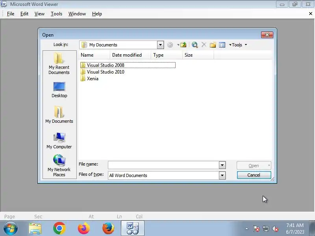Expand the Files of type dropdown

point(222,175)
